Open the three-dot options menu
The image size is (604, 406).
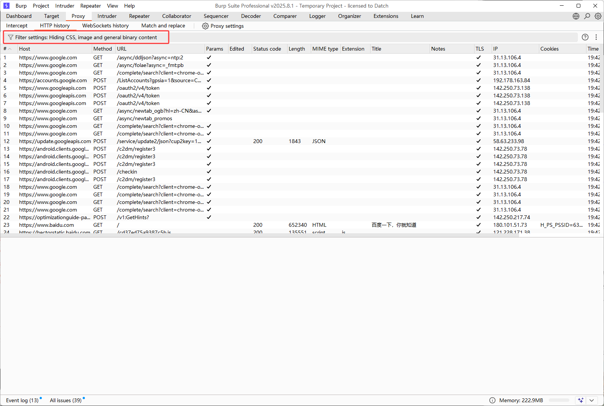click(x=596, y=37)
